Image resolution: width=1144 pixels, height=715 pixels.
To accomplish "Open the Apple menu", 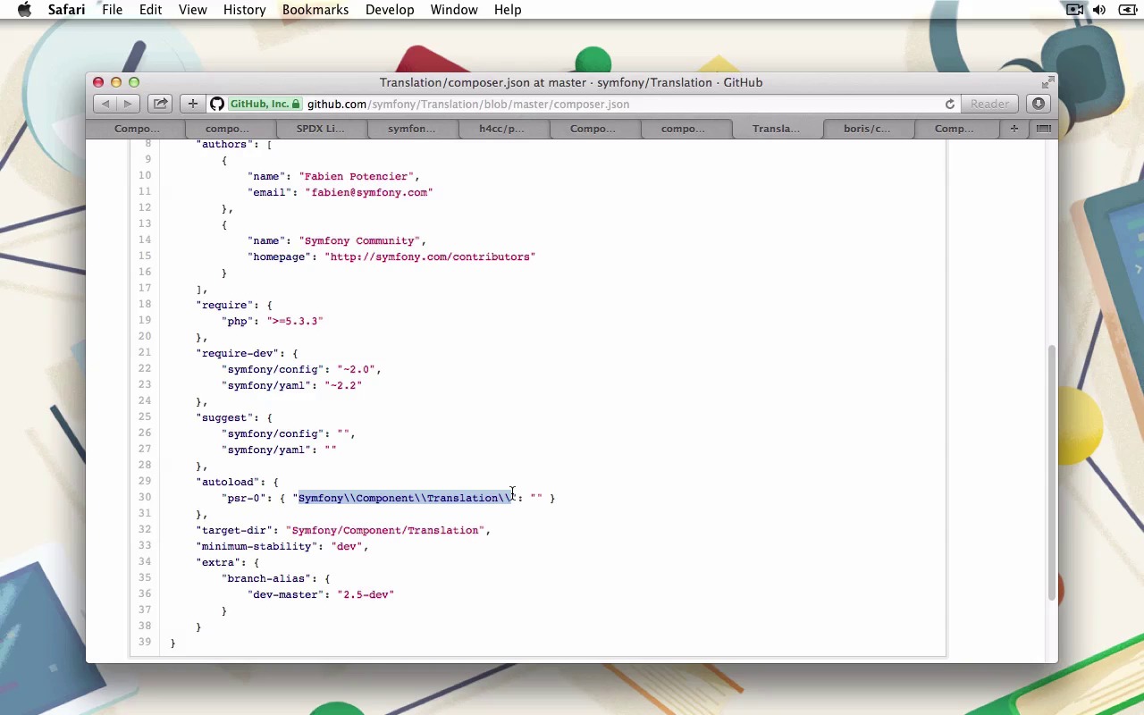I will [24, 10].
